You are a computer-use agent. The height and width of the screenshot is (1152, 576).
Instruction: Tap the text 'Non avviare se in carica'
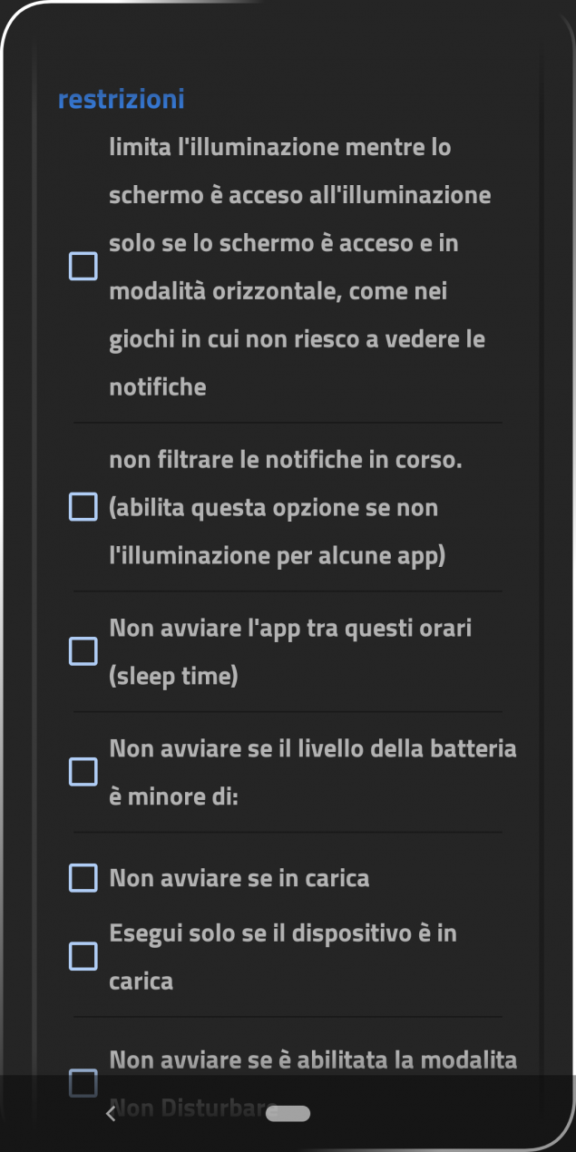[239, 879]
